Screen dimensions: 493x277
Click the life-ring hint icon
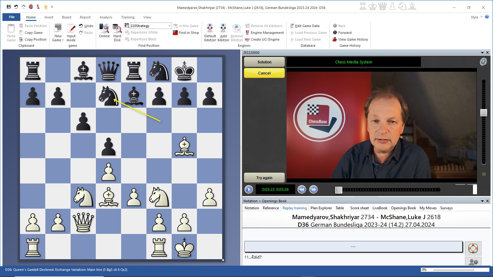pos(473,248)
